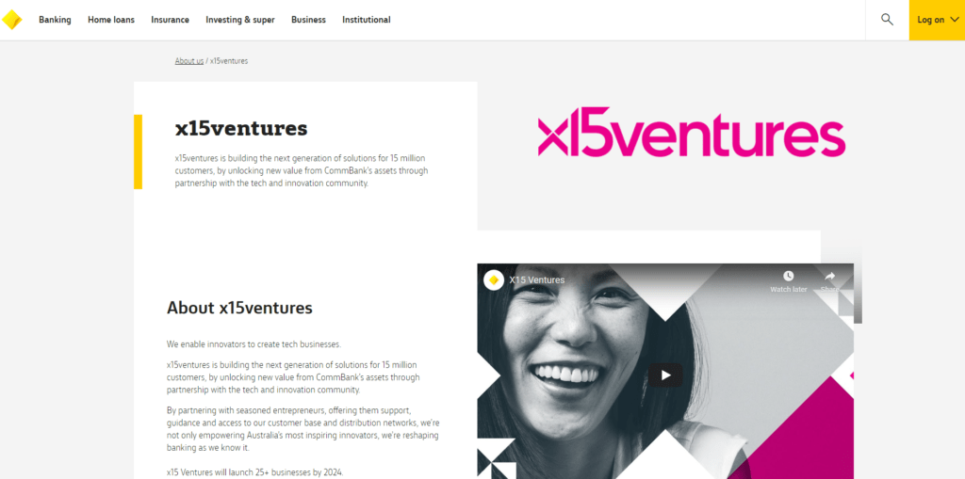The width and height of the screenshot is (965, 479).
Task: Play the X15 Ventures video
Action: point(665,375)
